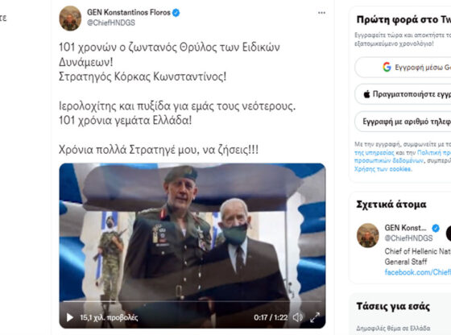Click the @ChiefHNDGS handle in tweet header

(x=111, y=23)
